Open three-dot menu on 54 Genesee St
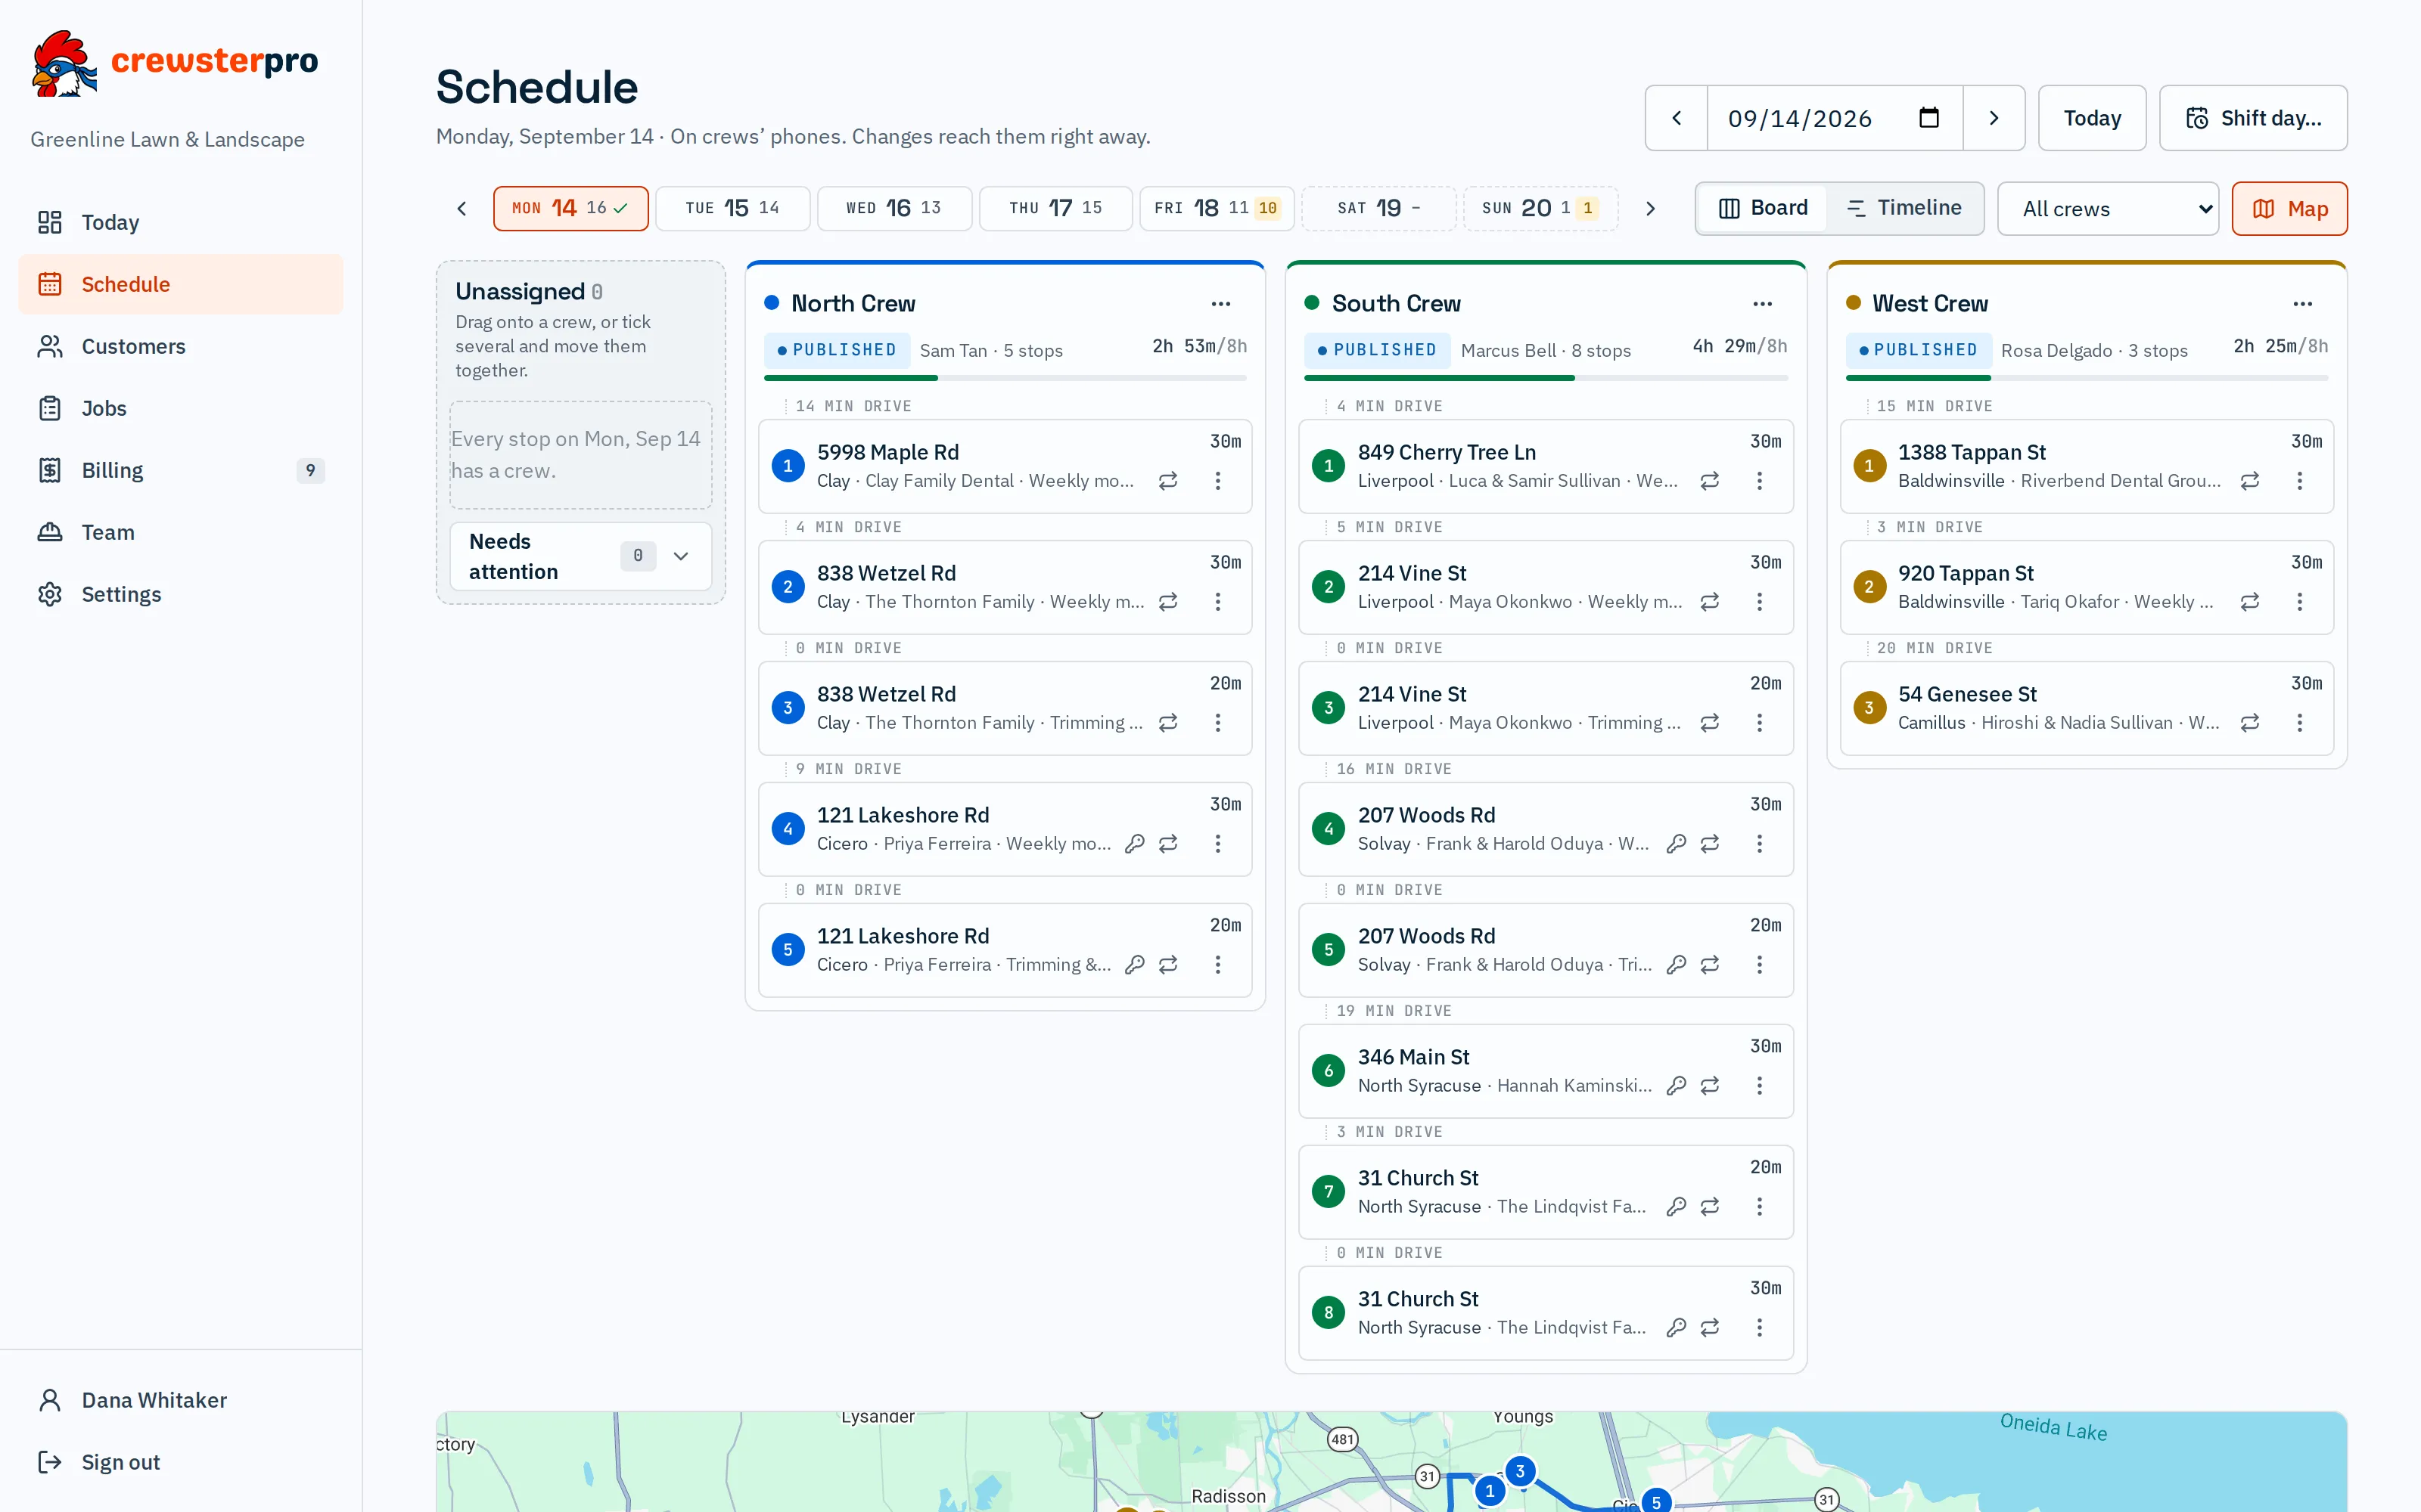The height and width of the screenshot is (1512, 2421). click(x=2300, y=723)
